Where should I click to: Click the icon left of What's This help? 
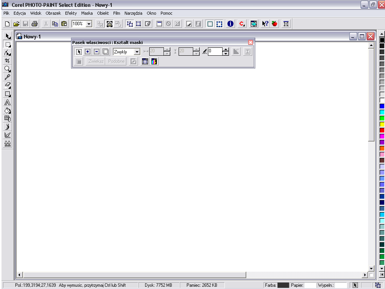pyautogui.click(x=254, y=24)
